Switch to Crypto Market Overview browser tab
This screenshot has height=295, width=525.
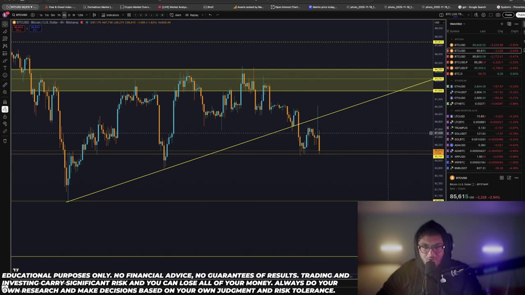(136, 7)
